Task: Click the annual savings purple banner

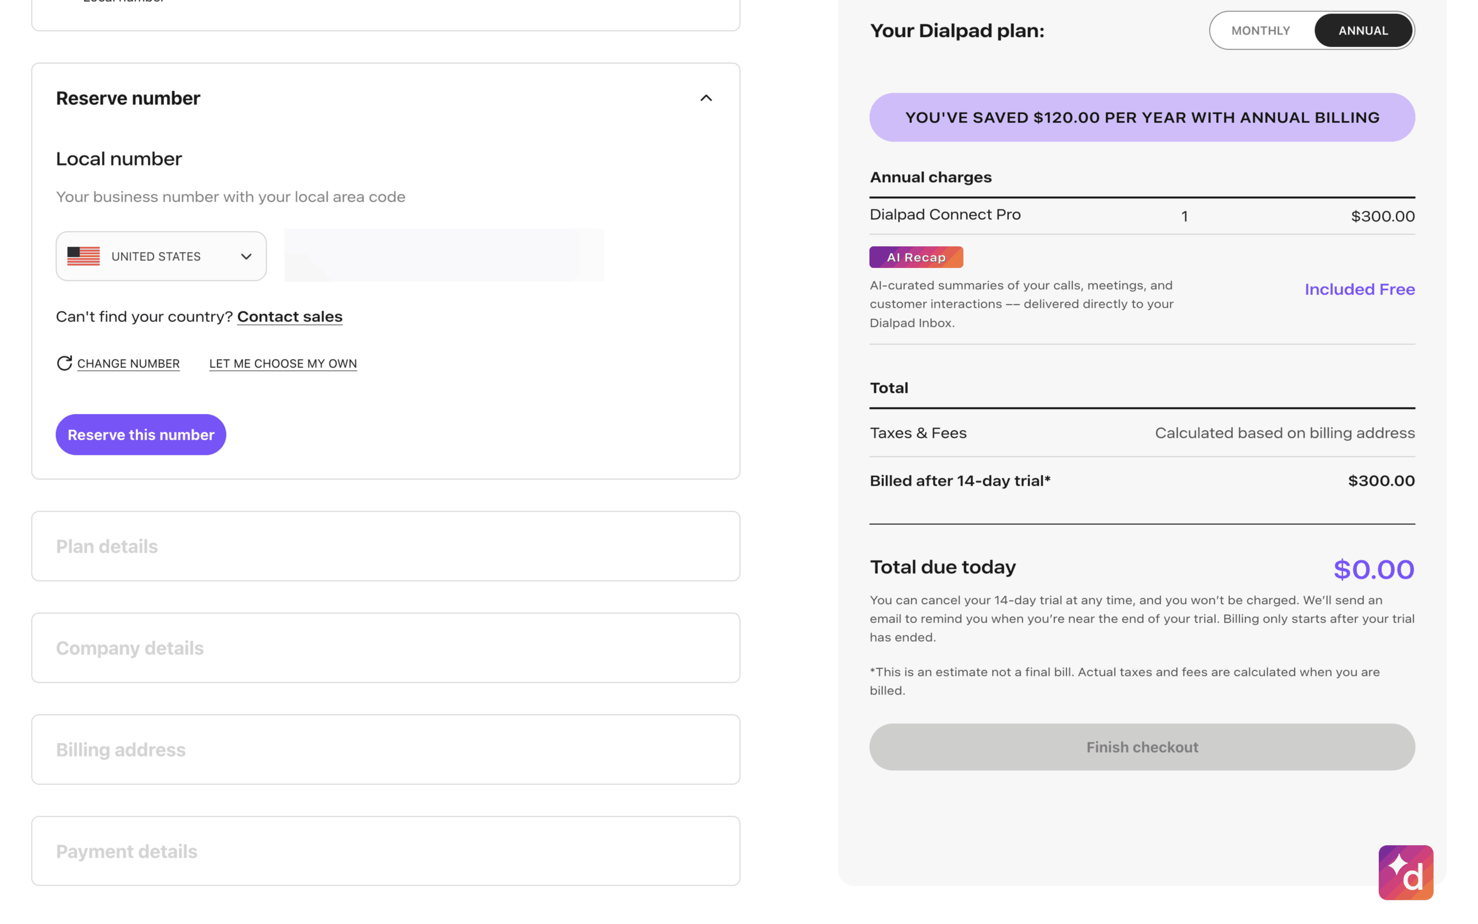Action: coord(1141,117)
